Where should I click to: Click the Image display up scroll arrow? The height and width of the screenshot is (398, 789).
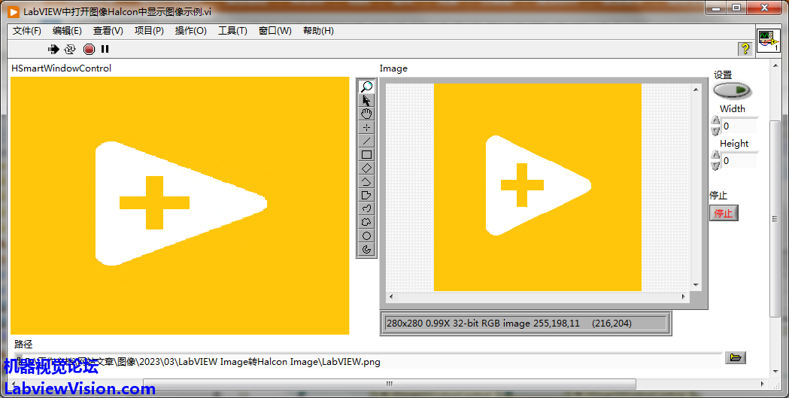click(696, 90)
